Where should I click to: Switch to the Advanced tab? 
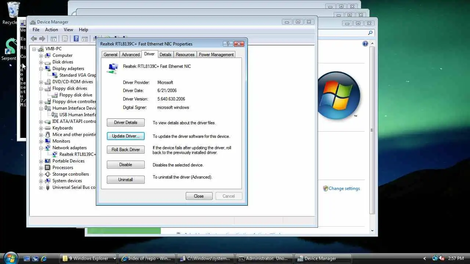click(x=131, y=55)
